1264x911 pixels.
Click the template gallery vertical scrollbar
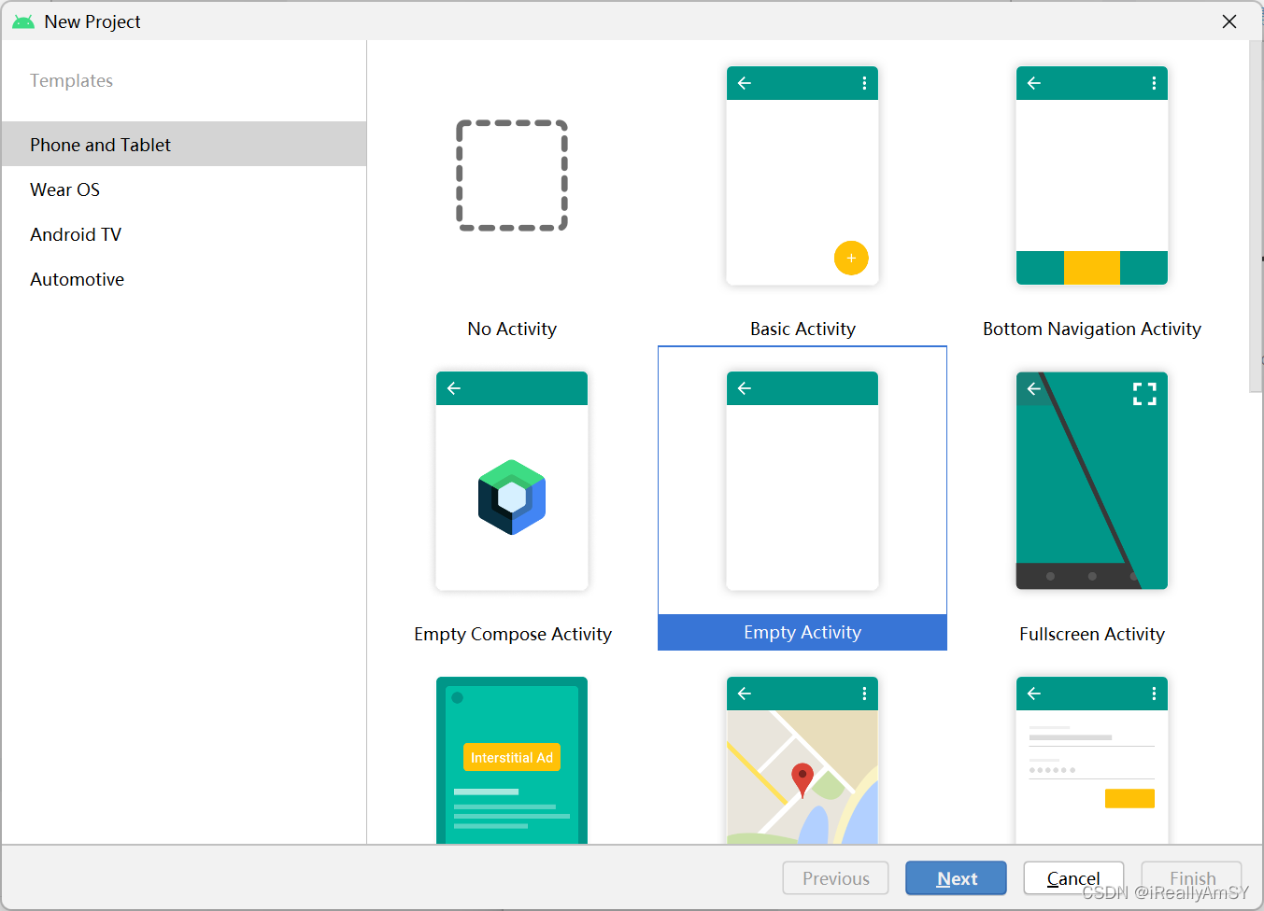click(1256, 217)
